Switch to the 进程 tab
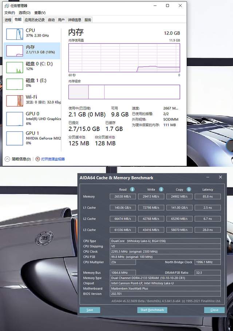233x331 pixels. pyautogui.click(x=8, y=20)
